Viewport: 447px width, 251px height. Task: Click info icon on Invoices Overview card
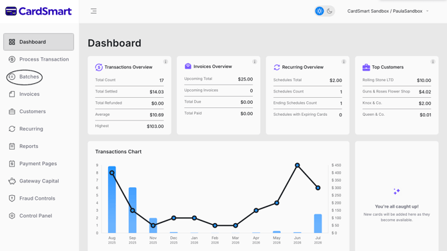pyautogui.click(x=255, y=61)
